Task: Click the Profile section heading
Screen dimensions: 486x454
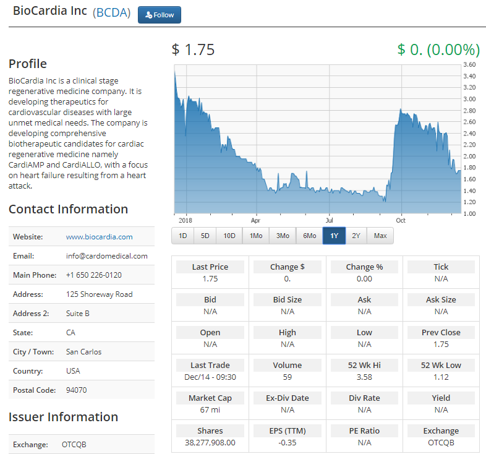Action: [28, 64]
